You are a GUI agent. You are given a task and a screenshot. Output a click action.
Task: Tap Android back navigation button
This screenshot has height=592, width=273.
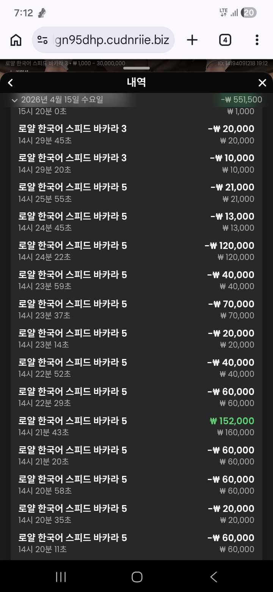213,577
